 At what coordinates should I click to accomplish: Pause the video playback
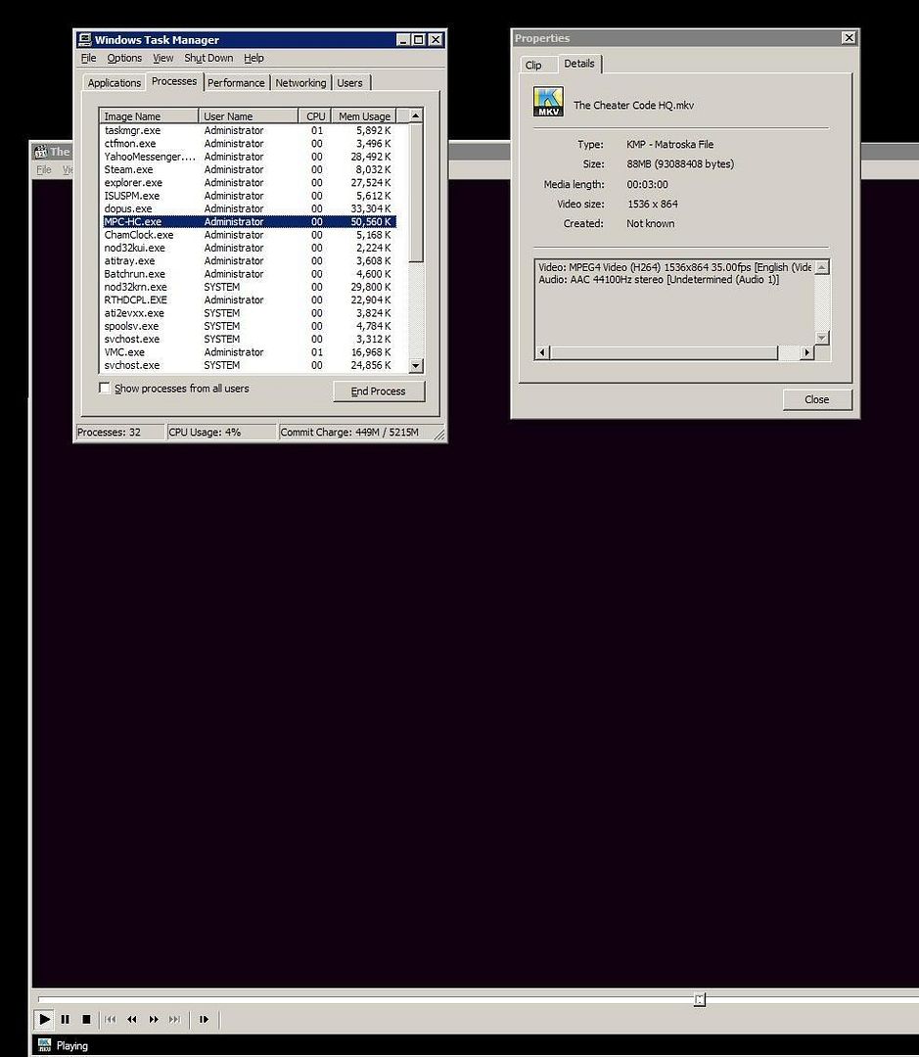[x=66, y=1019]
